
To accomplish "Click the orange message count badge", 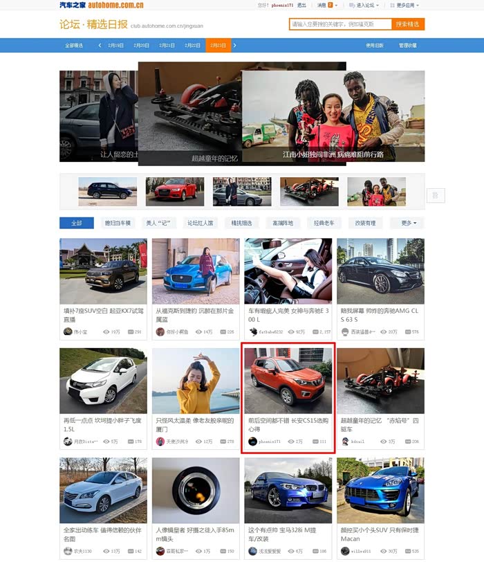I will 330,5.
